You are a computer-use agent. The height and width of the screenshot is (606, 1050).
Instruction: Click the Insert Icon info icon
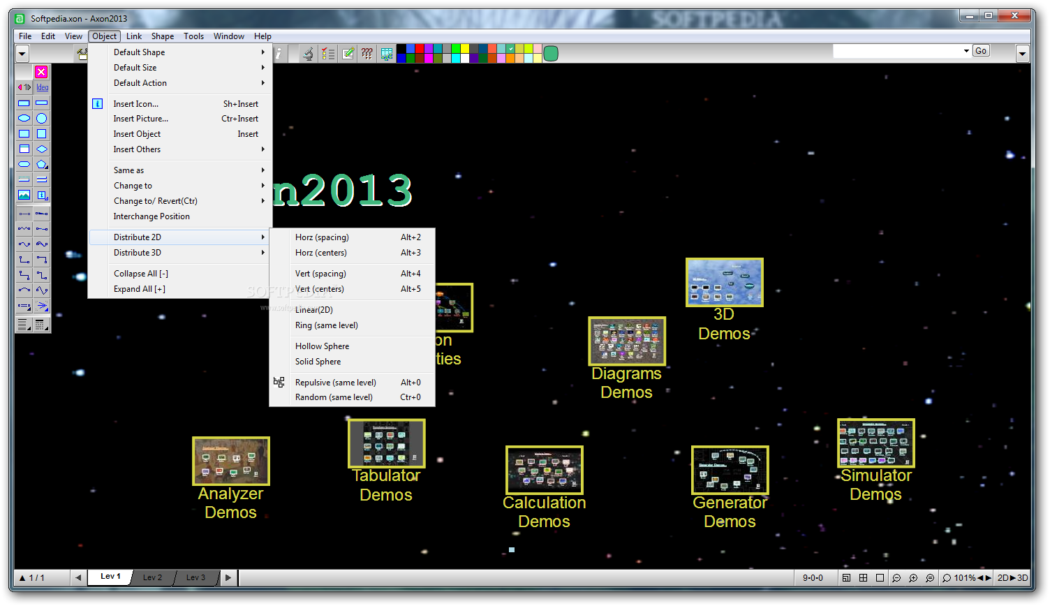pyautogui.click(x=98, y=103)
